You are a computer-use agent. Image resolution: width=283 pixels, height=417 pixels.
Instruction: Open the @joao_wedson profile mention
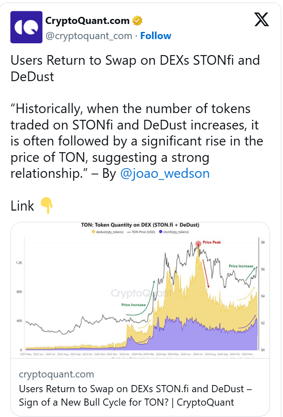click(x=165, y=173)
